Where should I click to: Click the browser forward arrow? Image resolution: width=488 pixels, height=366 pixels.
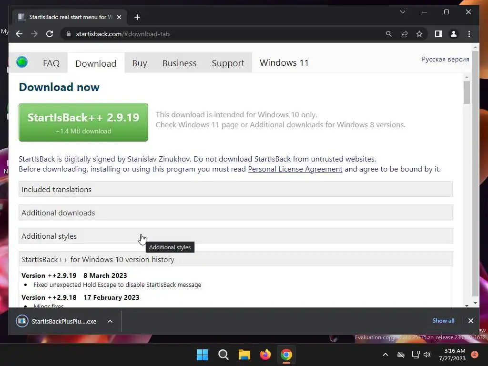[34, 34]
